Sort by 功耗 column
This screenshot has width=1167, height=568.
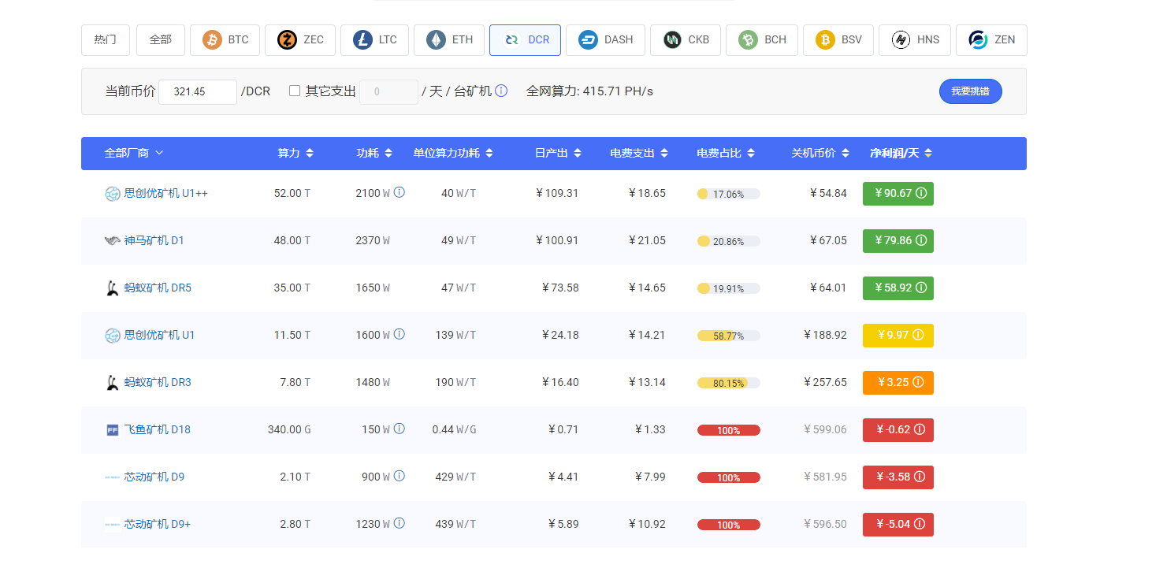point(374,153)
